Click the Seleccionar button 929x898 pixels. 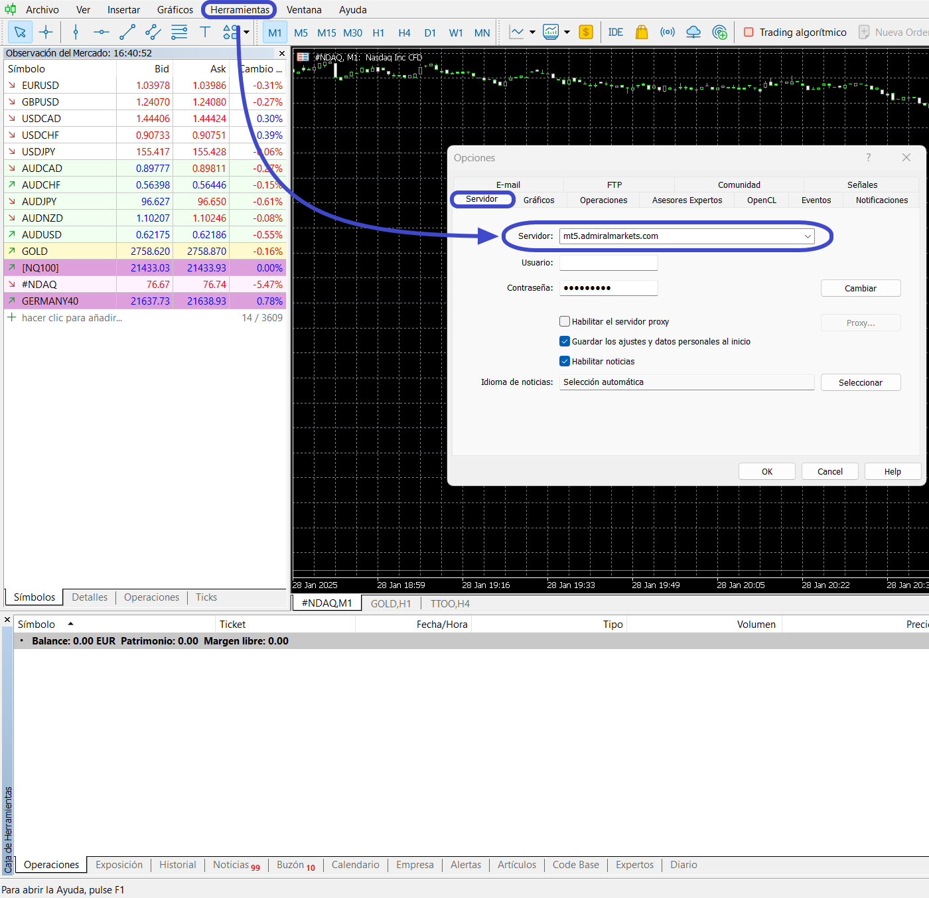coord(861,382)
